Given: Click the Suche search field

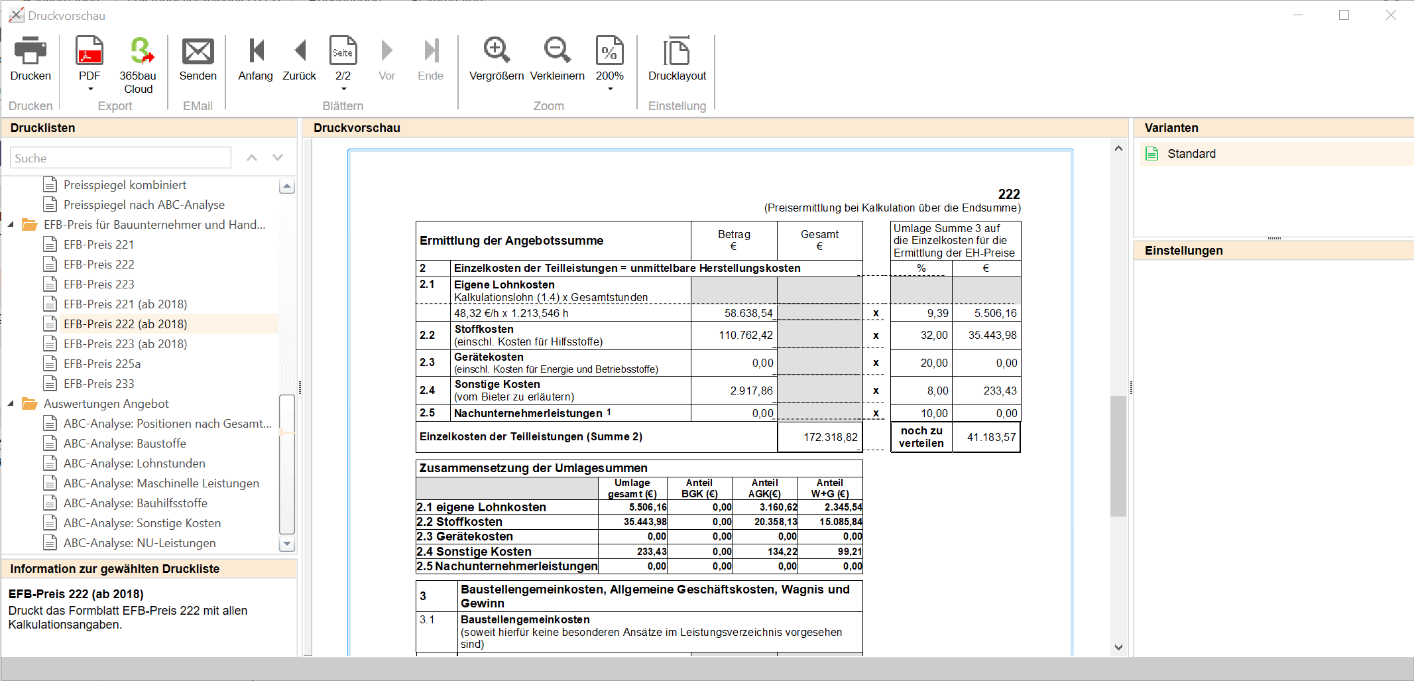Looking at the screenshot, I should click(121, 158).
